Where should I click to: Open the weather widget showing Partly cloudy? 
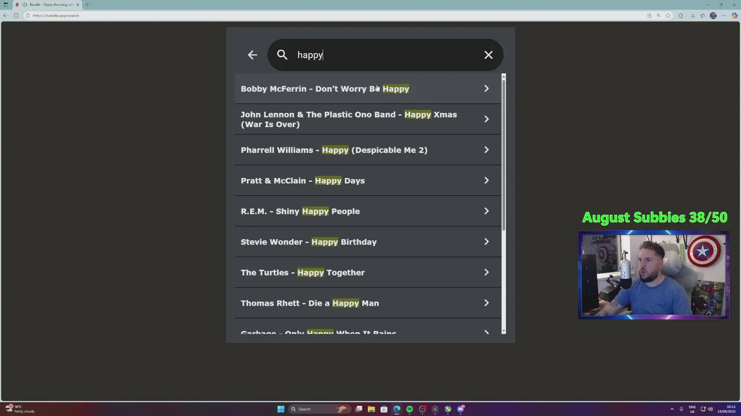20,409
